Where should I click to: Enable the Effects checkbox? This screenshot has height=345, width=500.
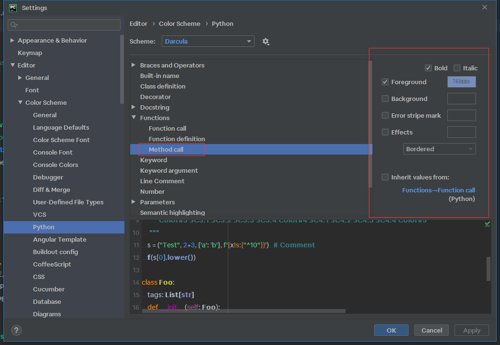tap(385, 132)
